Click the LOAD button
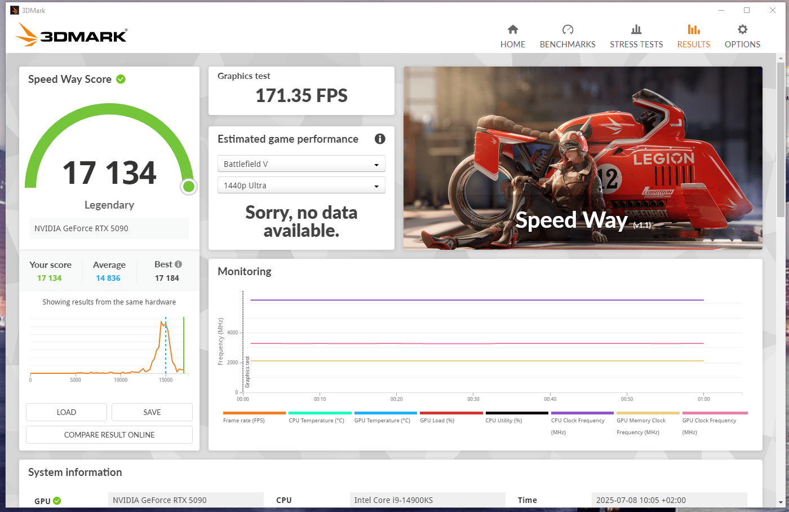The width and height of the screenshot is (789, 512). pyautogui.click(x=67, y=412)
